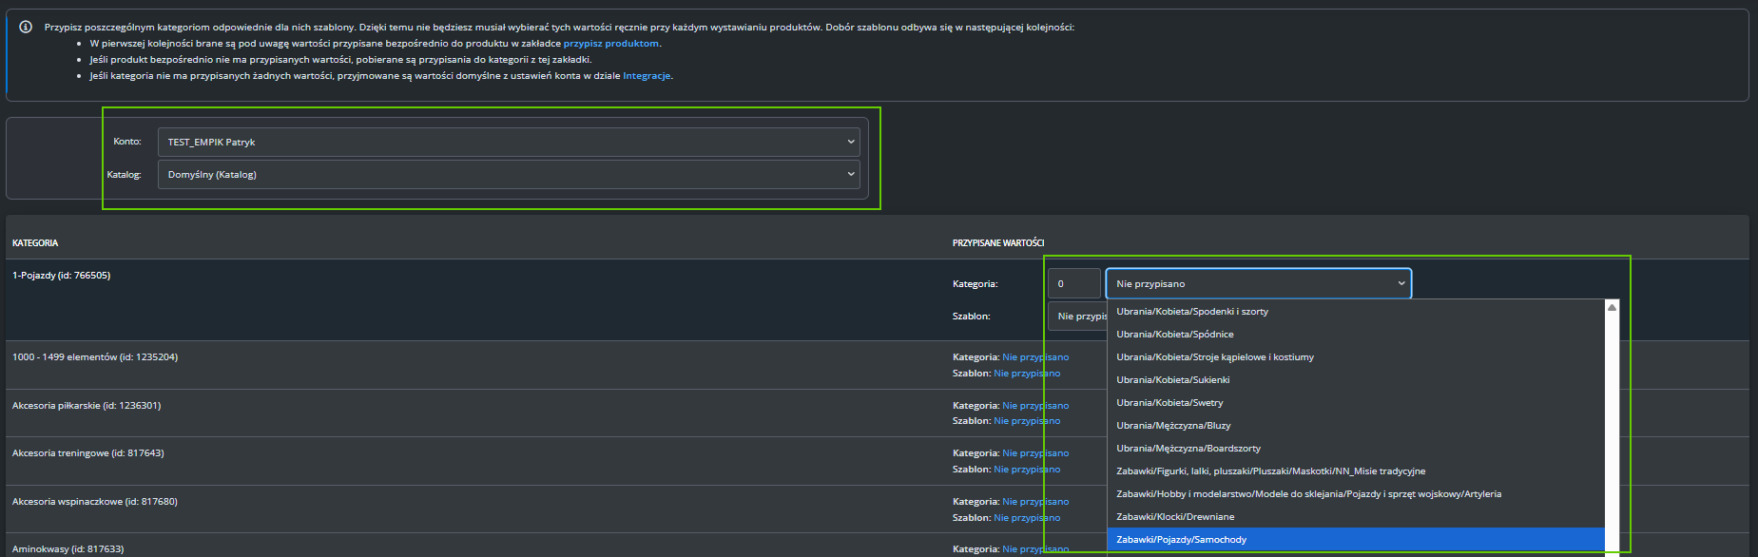
Task: Open the Katalog dropdown set to Domyślny
Action: (509, 174)
